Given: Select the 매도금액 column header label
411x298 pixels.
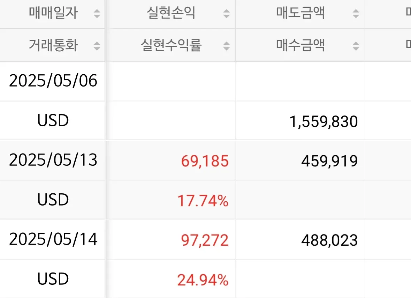Looking at the screenshot, I should [300, 14].
